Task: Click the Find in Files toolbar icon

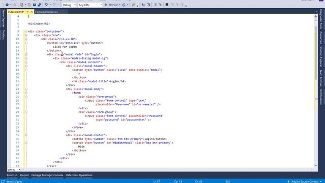Action: click(134, 5)
